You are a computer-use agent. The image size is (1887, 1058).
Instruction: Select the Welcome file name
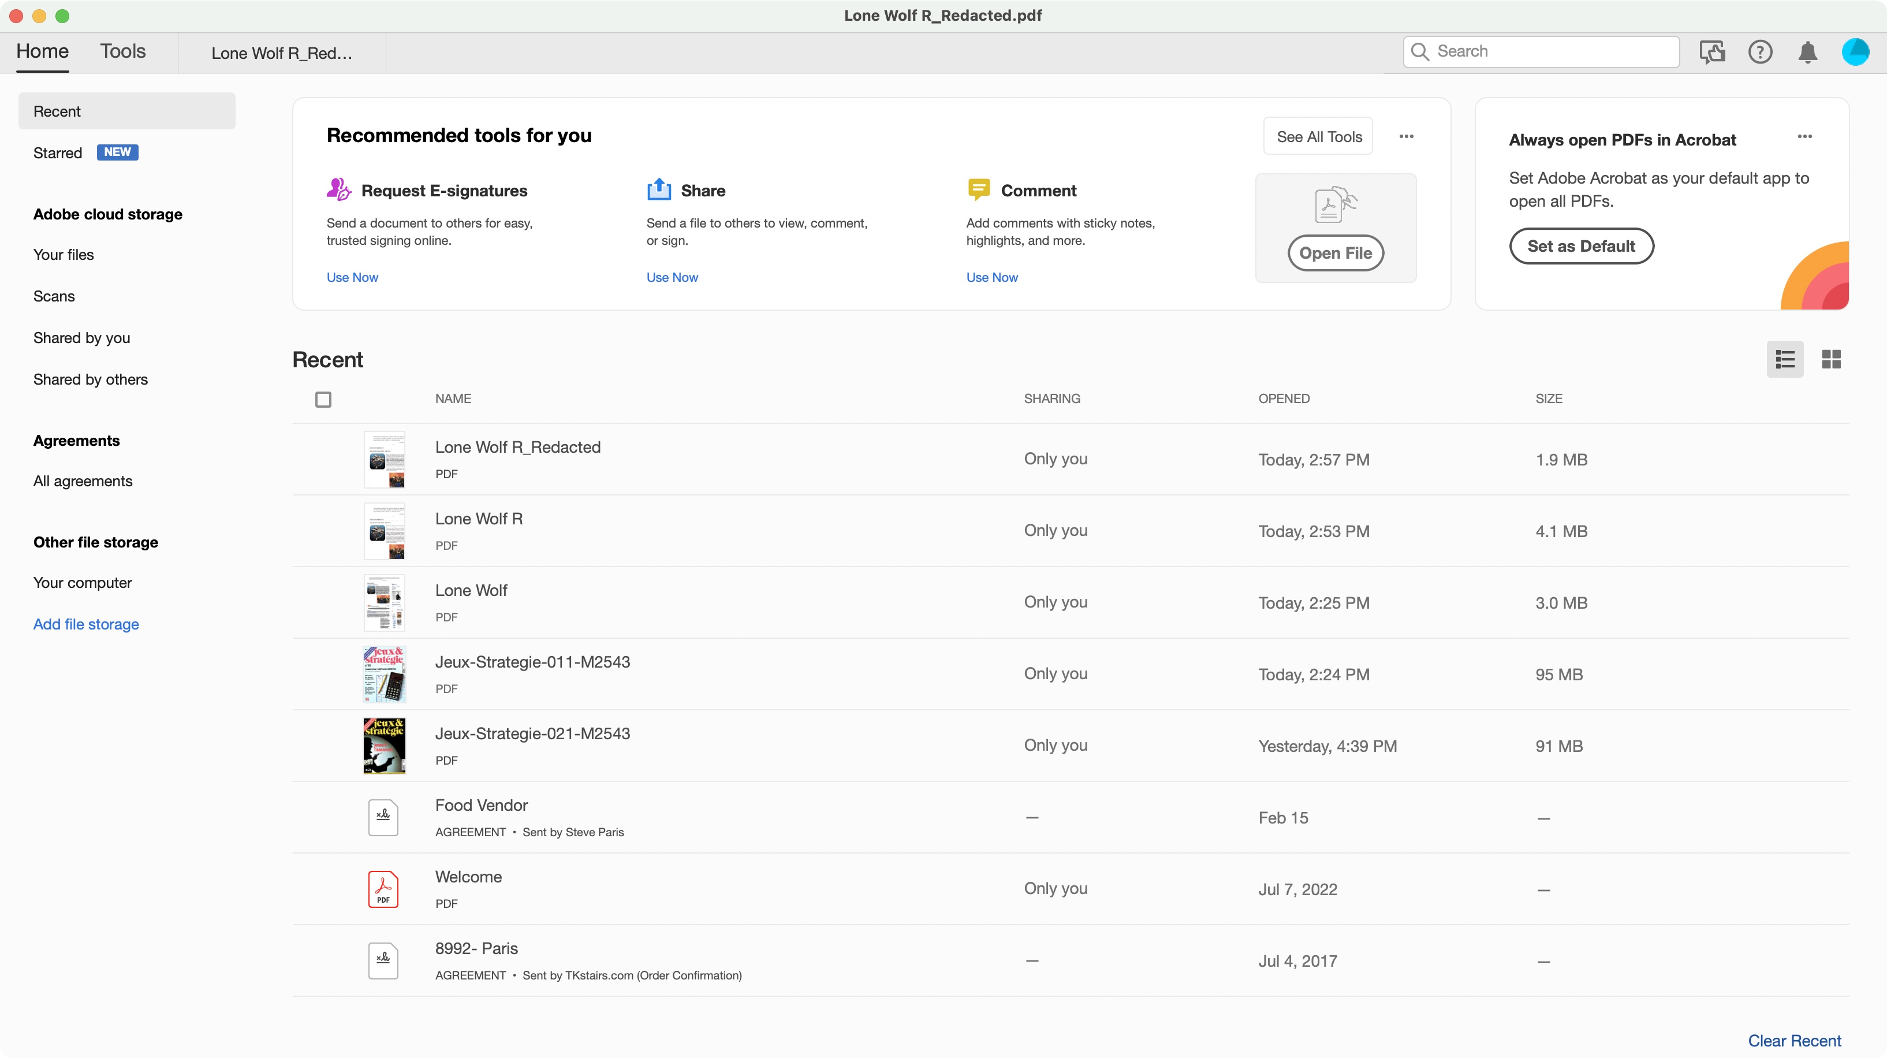468,877
